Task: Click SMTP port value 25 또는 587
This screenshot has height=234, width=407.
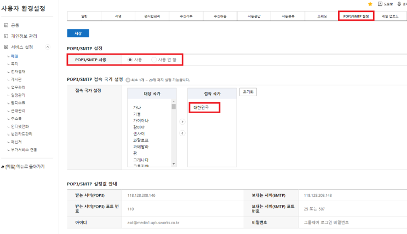Action: tap(314, 209)
